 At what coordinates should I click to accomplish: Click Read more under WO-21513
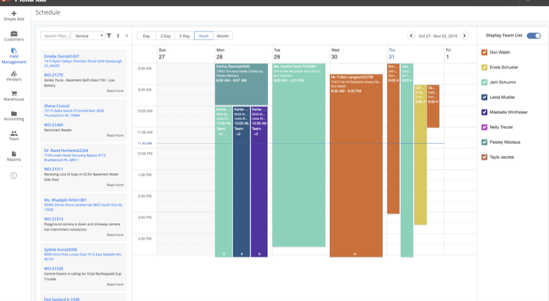tap(115, 235)
